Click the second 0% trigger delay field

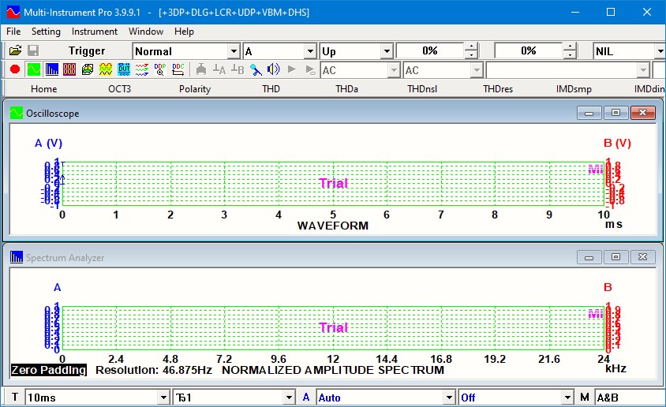tap(529, 51)
